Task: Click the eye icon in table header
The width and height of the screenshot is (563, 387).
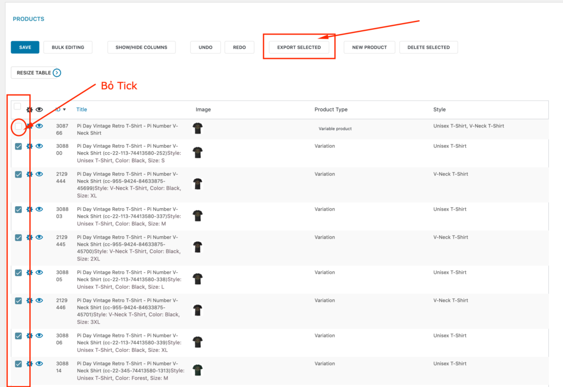Action: tap(39, 109)
